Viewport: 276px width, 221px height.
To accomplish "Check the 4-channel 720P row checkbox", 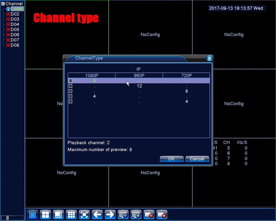I will coord(70,102).
